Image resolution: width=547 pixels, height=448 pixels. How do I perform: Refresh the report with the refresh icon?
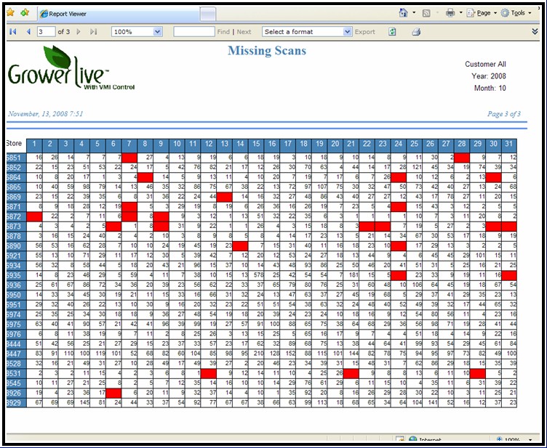click(x=393, y=32)
